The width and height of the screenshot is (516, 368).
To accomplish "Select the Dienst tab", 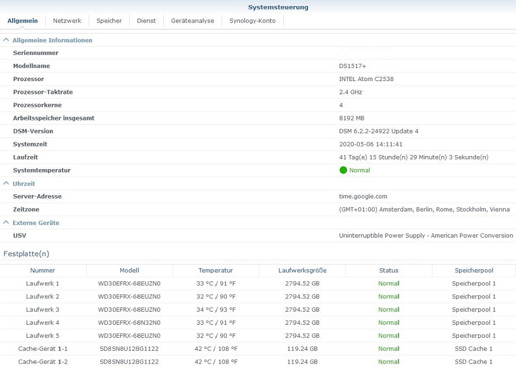I will pyautogui.click(x=146, y=21).
